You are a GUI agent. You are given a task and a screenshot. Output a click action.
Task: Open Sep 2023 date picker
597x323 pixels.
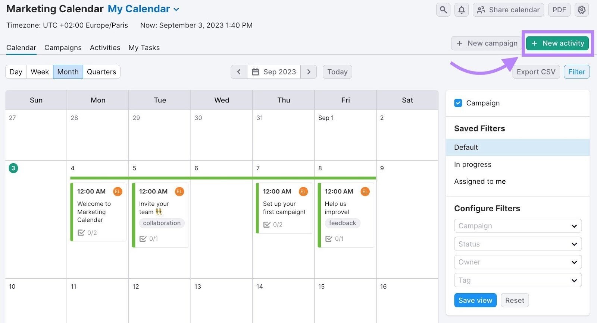point(274,72)
